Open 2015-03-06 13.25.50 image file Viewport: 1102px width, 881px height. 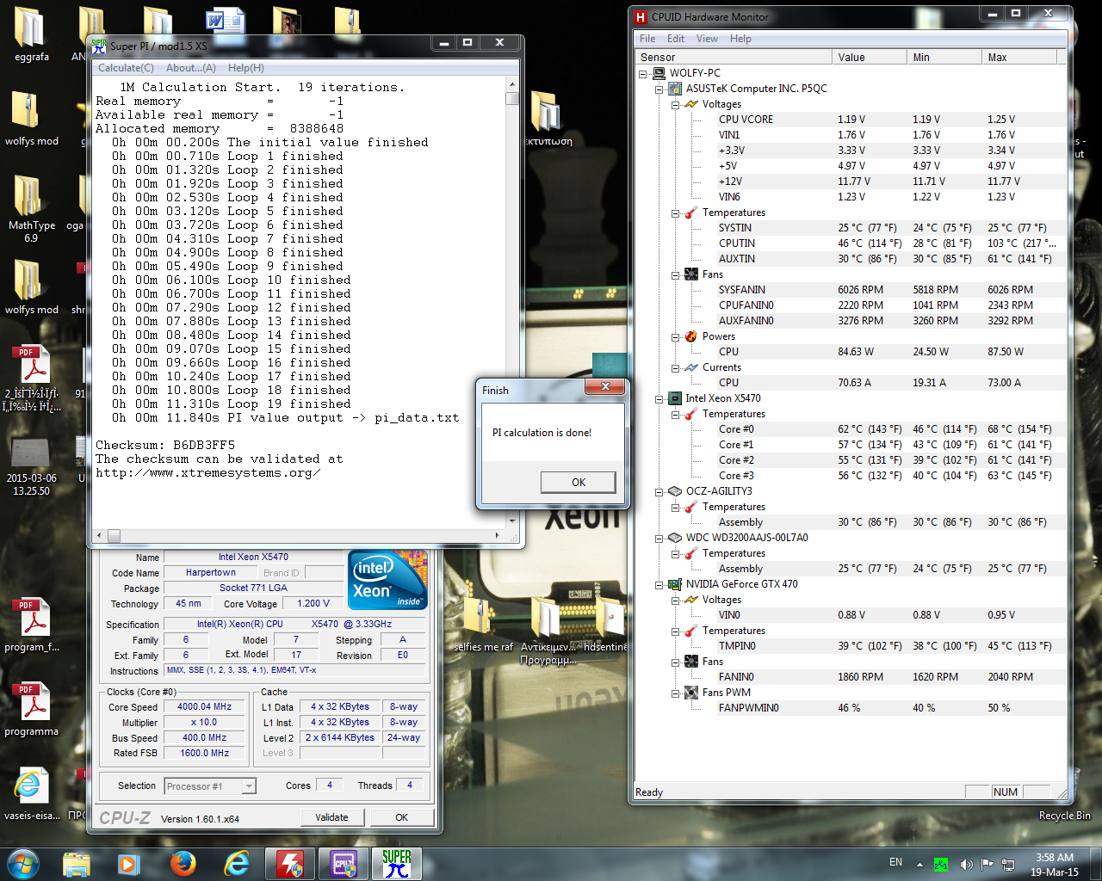coord(31,466)
